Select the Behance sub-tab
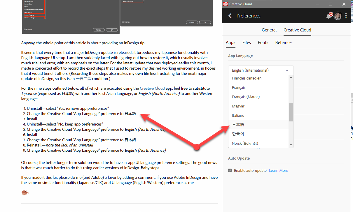Image resolution: width=353 pixels, height=212 pixels. coord(283,42)
